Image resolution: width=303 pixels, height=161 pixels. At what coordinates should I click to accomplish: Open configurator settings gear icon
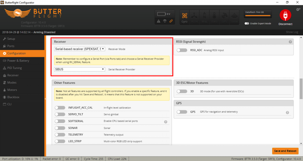click(x=298, y=9)
